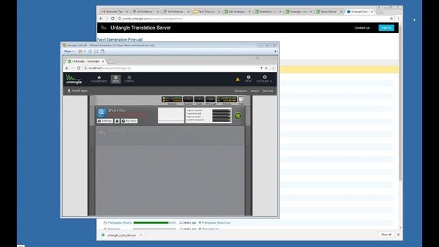Open outer Chrome menu dots
Screen dimensions: 439x247
tap(398, 19)
